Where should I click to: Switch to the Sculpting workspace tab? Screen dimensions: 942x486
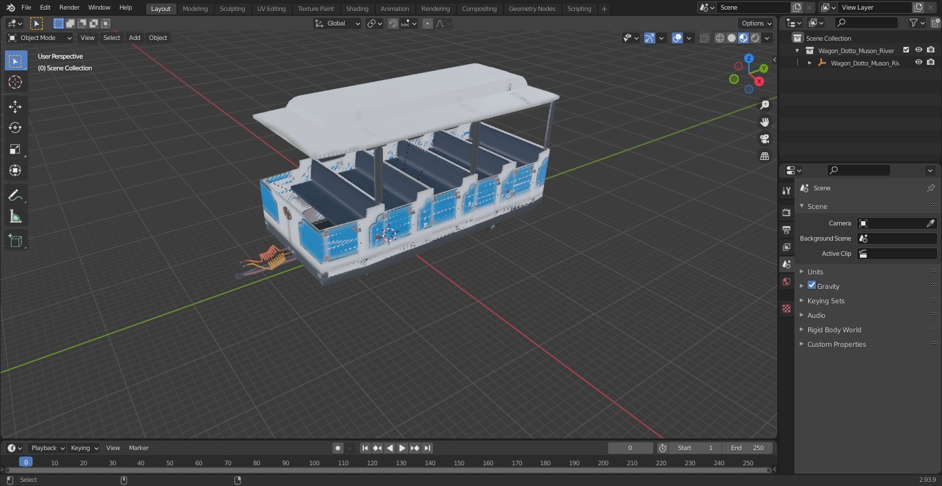click(x=232, y=9)
